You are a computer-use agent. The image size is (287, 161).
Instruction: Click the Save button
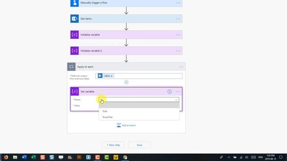pyautogui.click(x=139, y=145)
